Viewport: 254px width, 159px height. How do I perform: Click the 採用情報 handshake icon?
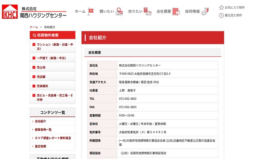205,12
